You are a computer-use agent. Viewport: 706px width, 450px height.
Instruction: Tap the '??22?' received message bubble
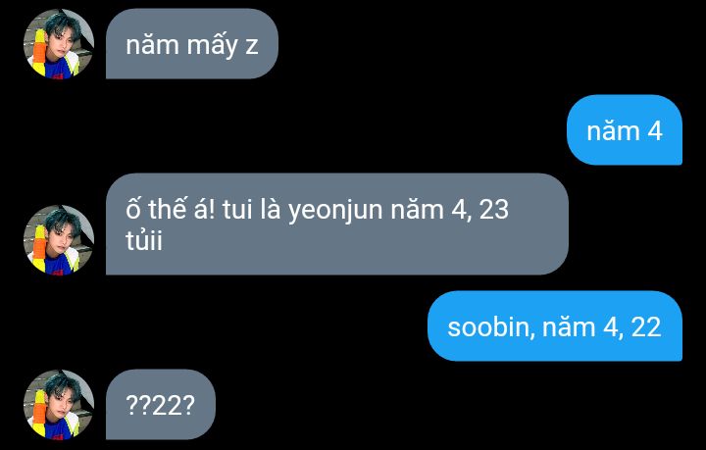(x=160, y=404)
